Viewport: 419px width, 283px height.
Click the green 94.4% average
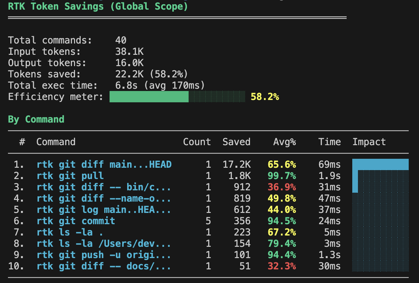tap(282, 255)
